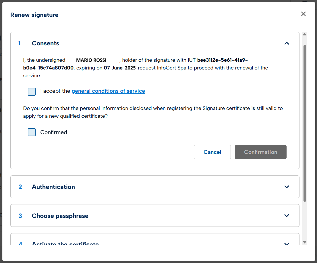Collapse the Consents section chevron
Screen dimensions: 317x263
[x=287, y=43]
